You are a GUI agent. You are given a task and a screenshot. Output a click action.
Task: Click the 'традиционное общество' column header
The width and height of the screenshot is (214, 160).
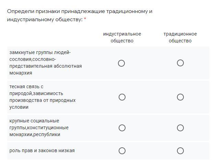pos(180,37)
